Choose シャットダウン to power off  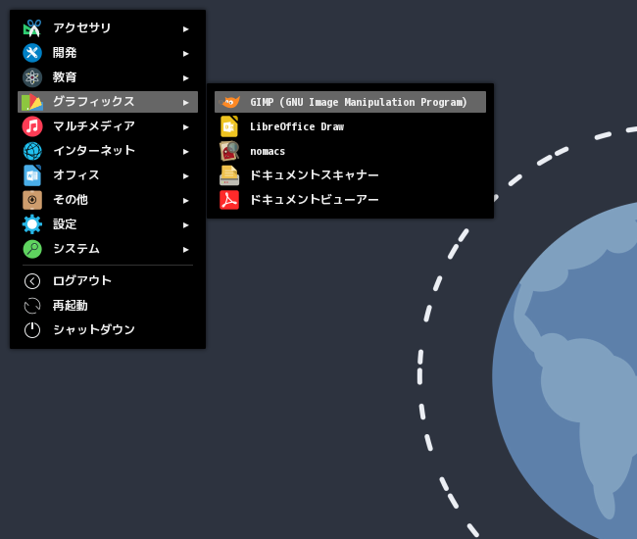[x=108, y=330]
